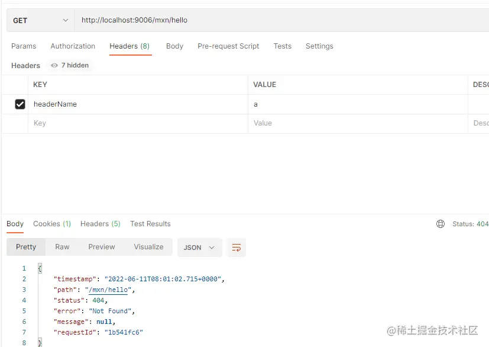Click the word-wrap lines icon

237,248
